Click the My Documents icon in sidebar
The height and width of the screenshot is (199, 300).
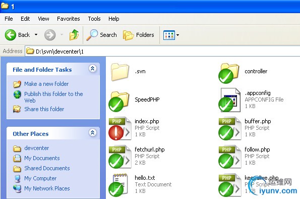[x=17, y=159]
